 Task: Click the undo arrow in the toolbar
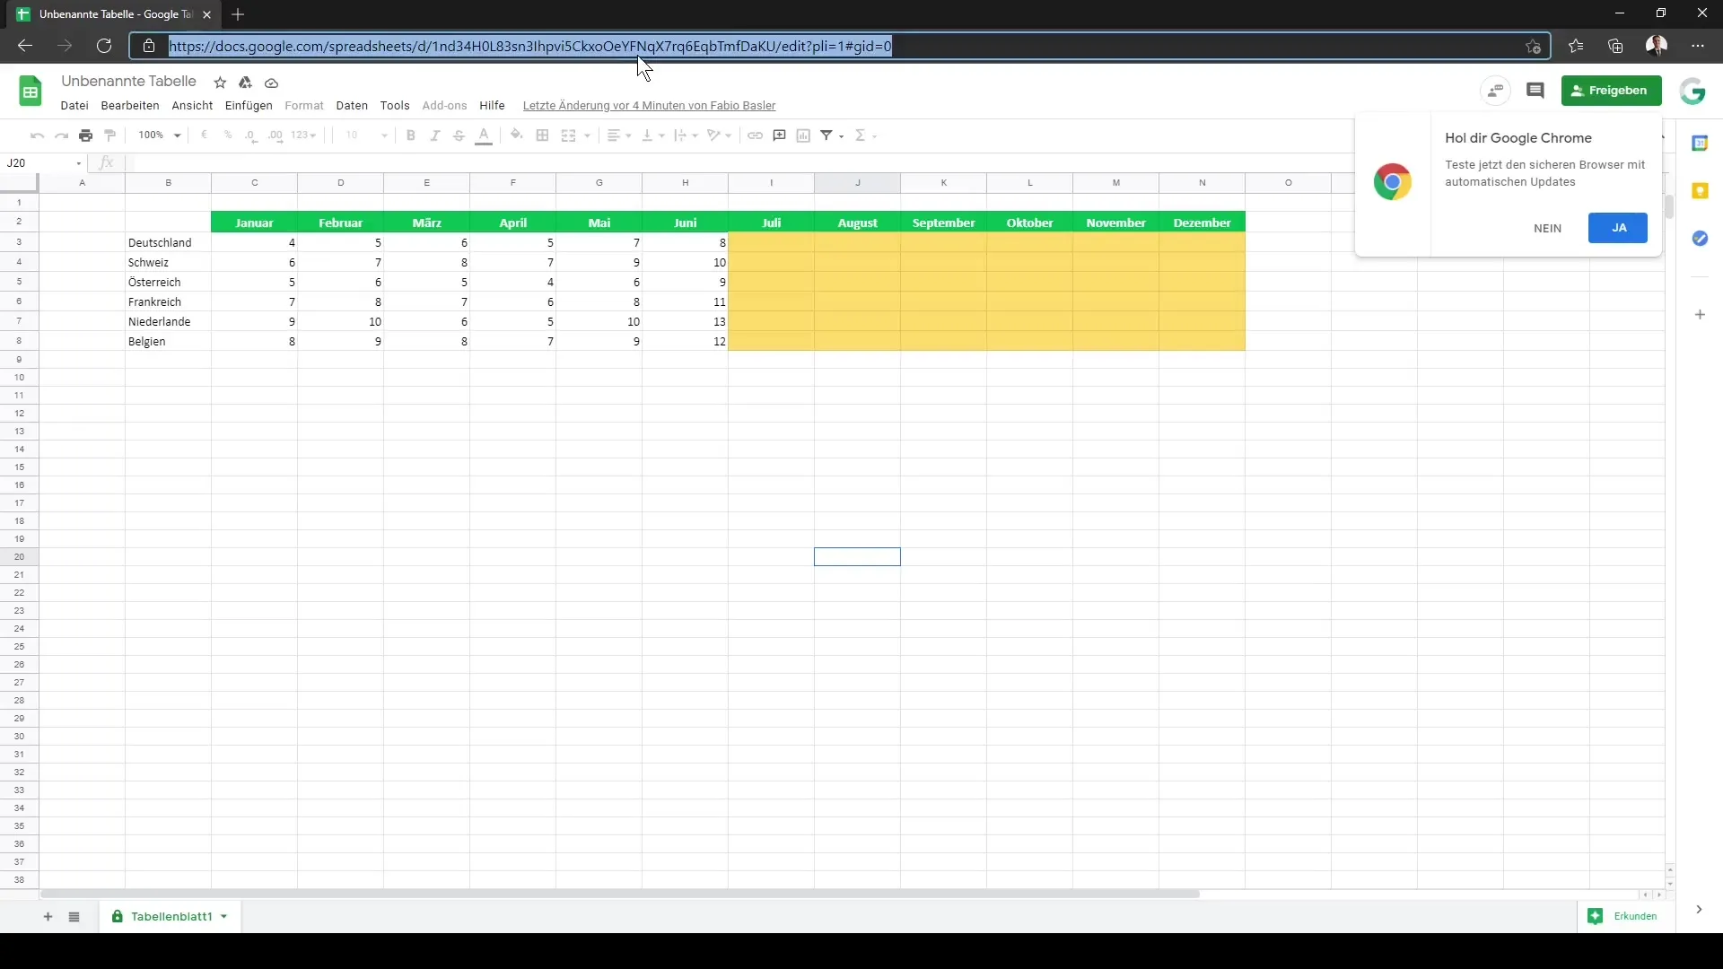[37, 135]
